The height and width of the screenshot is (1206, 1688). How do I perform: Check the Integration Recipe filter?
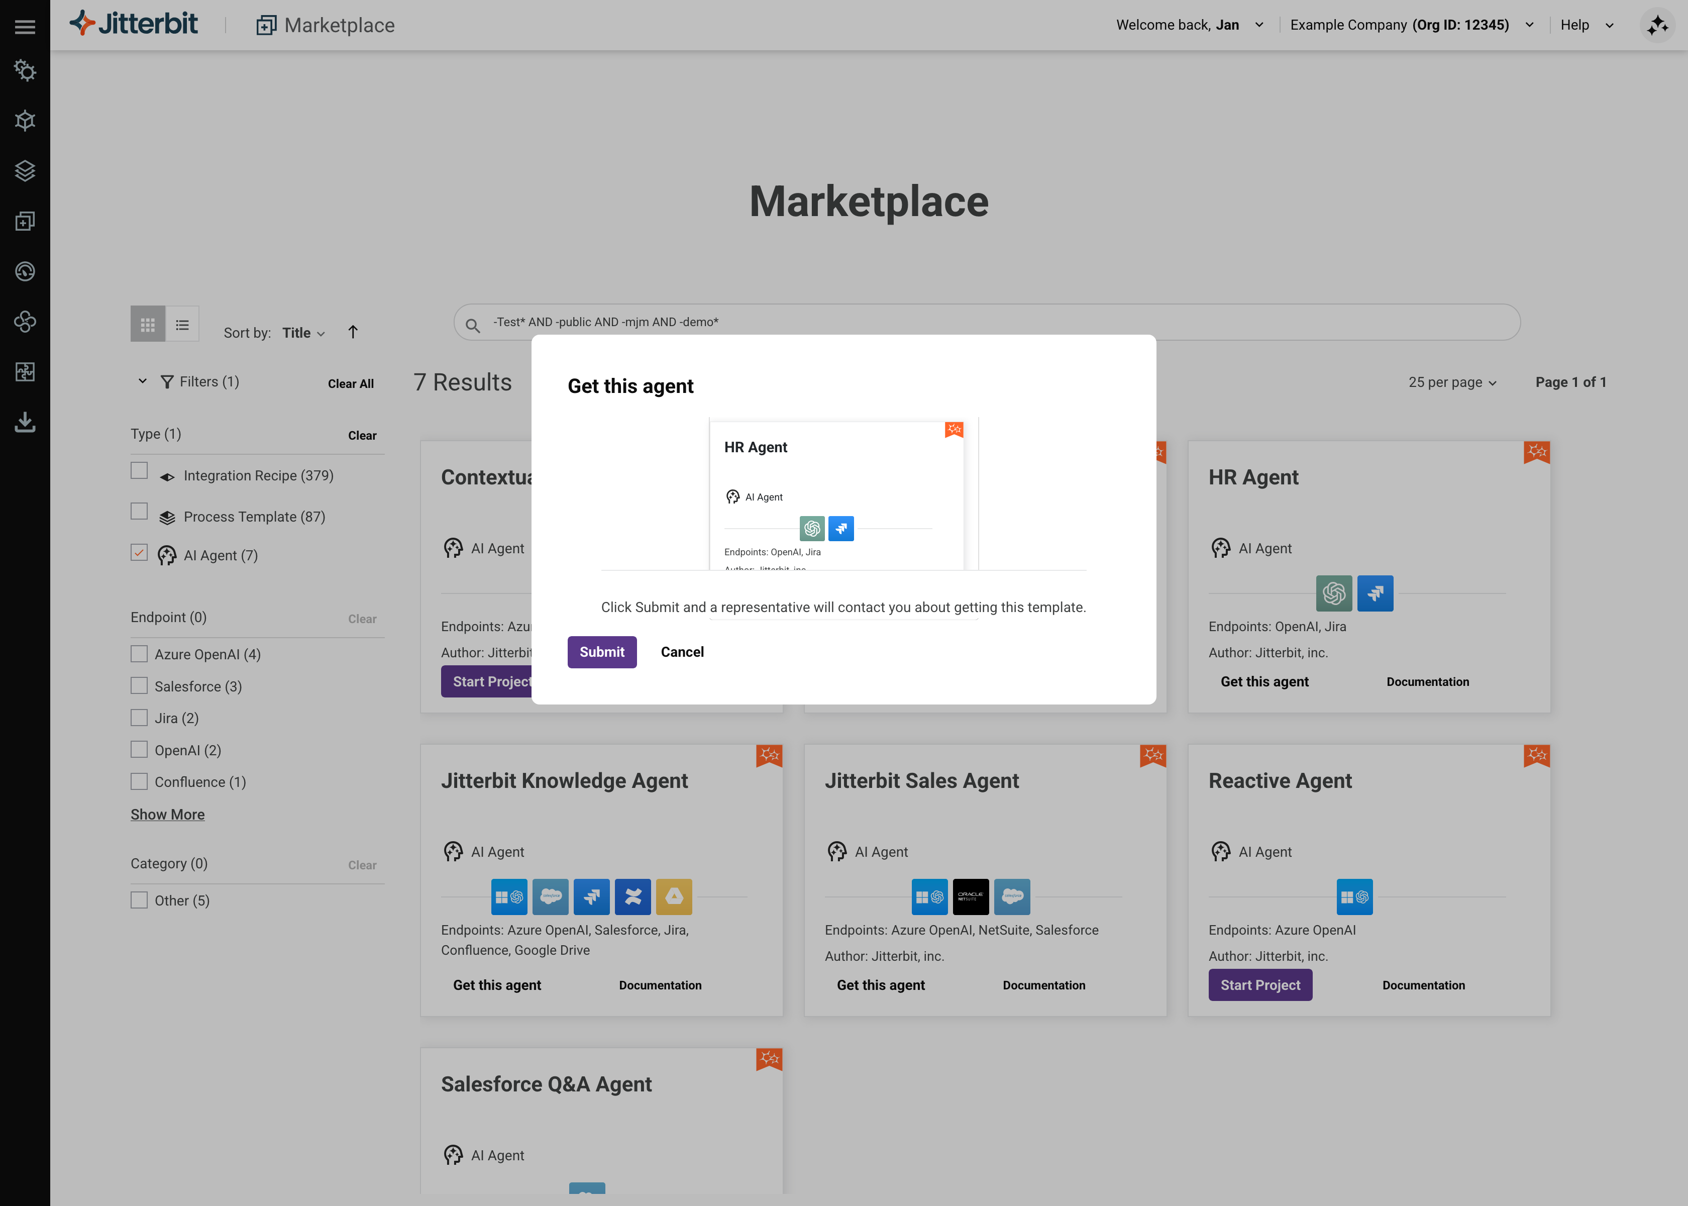(139, 471)
